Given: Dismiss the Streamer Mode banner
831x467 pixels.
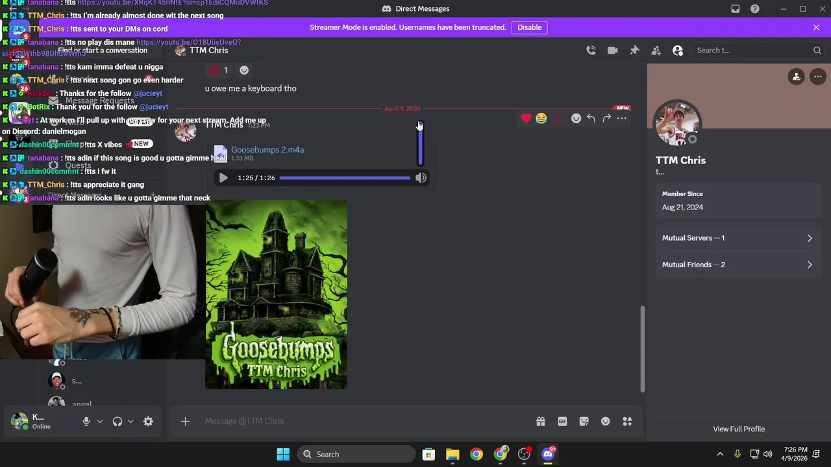Looking at the screenshot, I should pos(816,27).
